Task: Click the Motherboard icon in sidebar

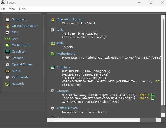Action: pyautogui.click(x=7, y=45)
